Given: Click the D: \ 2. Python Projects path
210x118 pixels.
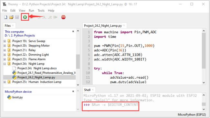Looking at the screenshot, I should [20, 35].
